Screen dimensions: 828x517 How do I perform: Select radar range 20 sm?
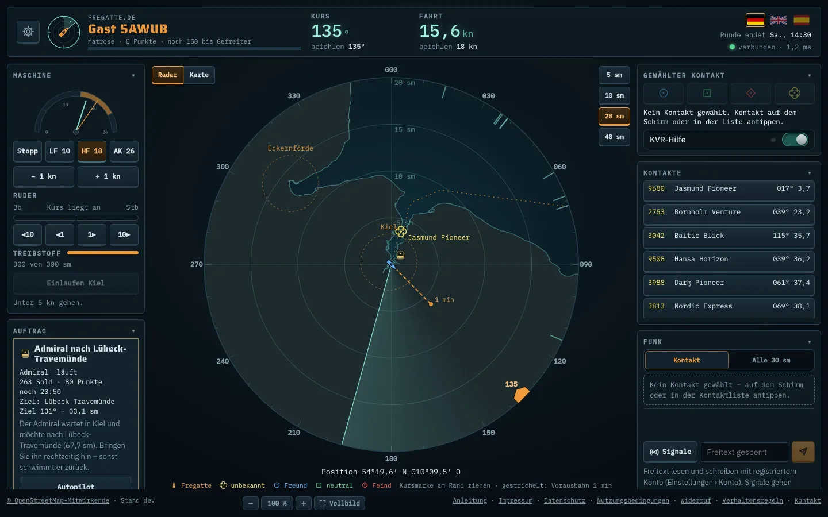point(614,116)
